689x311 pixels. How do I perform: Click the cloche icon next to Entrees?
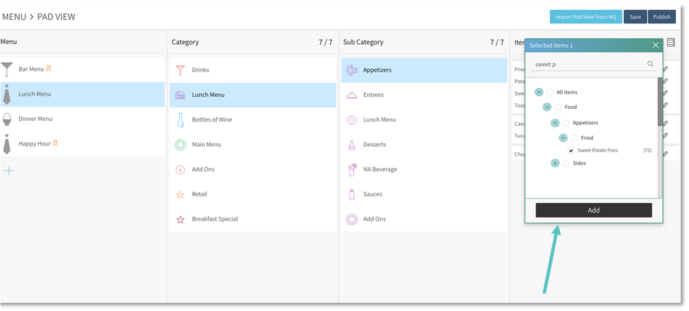[352, 95]
